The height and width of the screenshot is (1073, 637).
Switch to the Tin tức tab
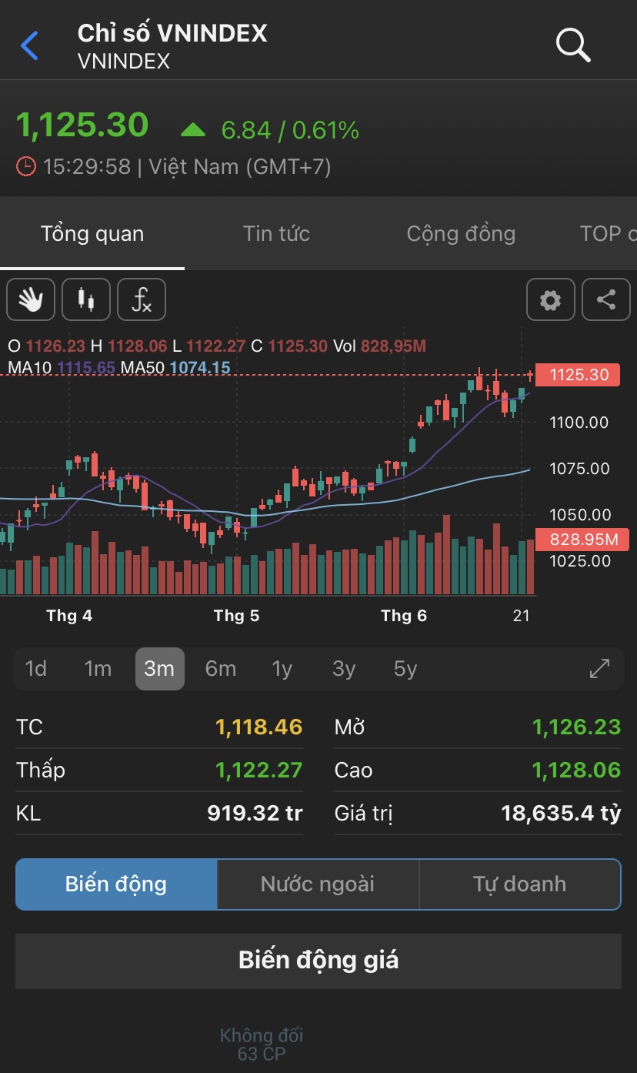[276, 234]
